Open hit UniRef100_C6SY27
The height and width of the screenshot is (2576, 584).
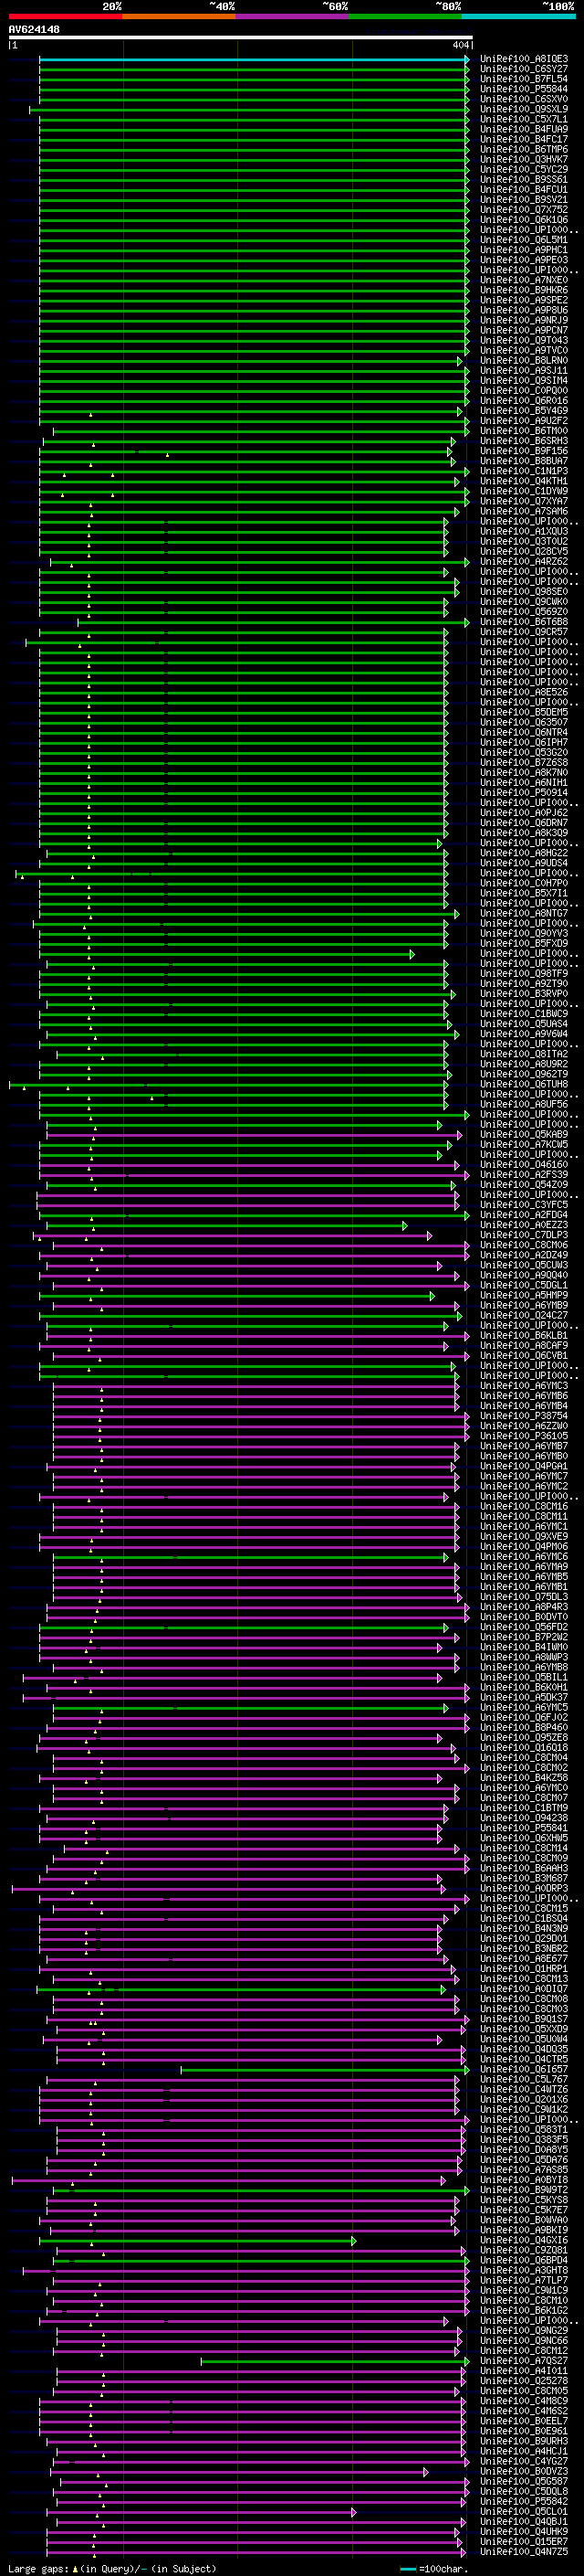point(524,69)
